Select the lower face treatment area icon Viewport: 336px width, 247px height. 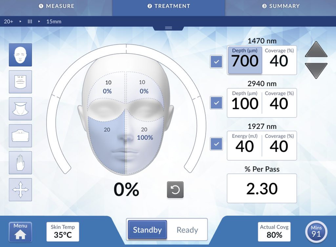point(20,82)
